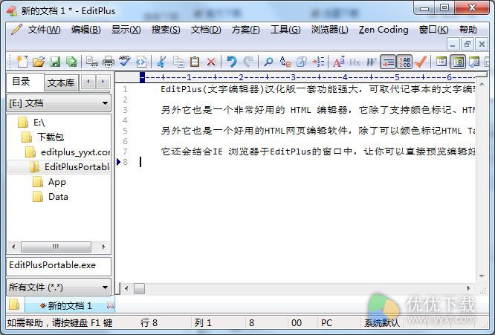The height and width of the screenshot is (335, 495).
Task: Click the right tab-scroll arrow beside 文本库
Action: (x=103, y=82)
